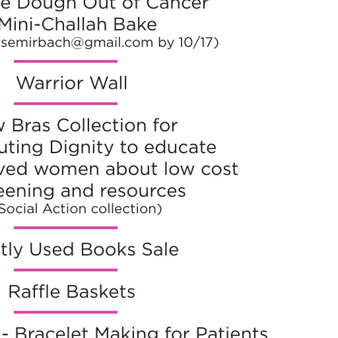
Task: Click the word Dough in top line
Action: pyautogui.click(x=46, y=5)
